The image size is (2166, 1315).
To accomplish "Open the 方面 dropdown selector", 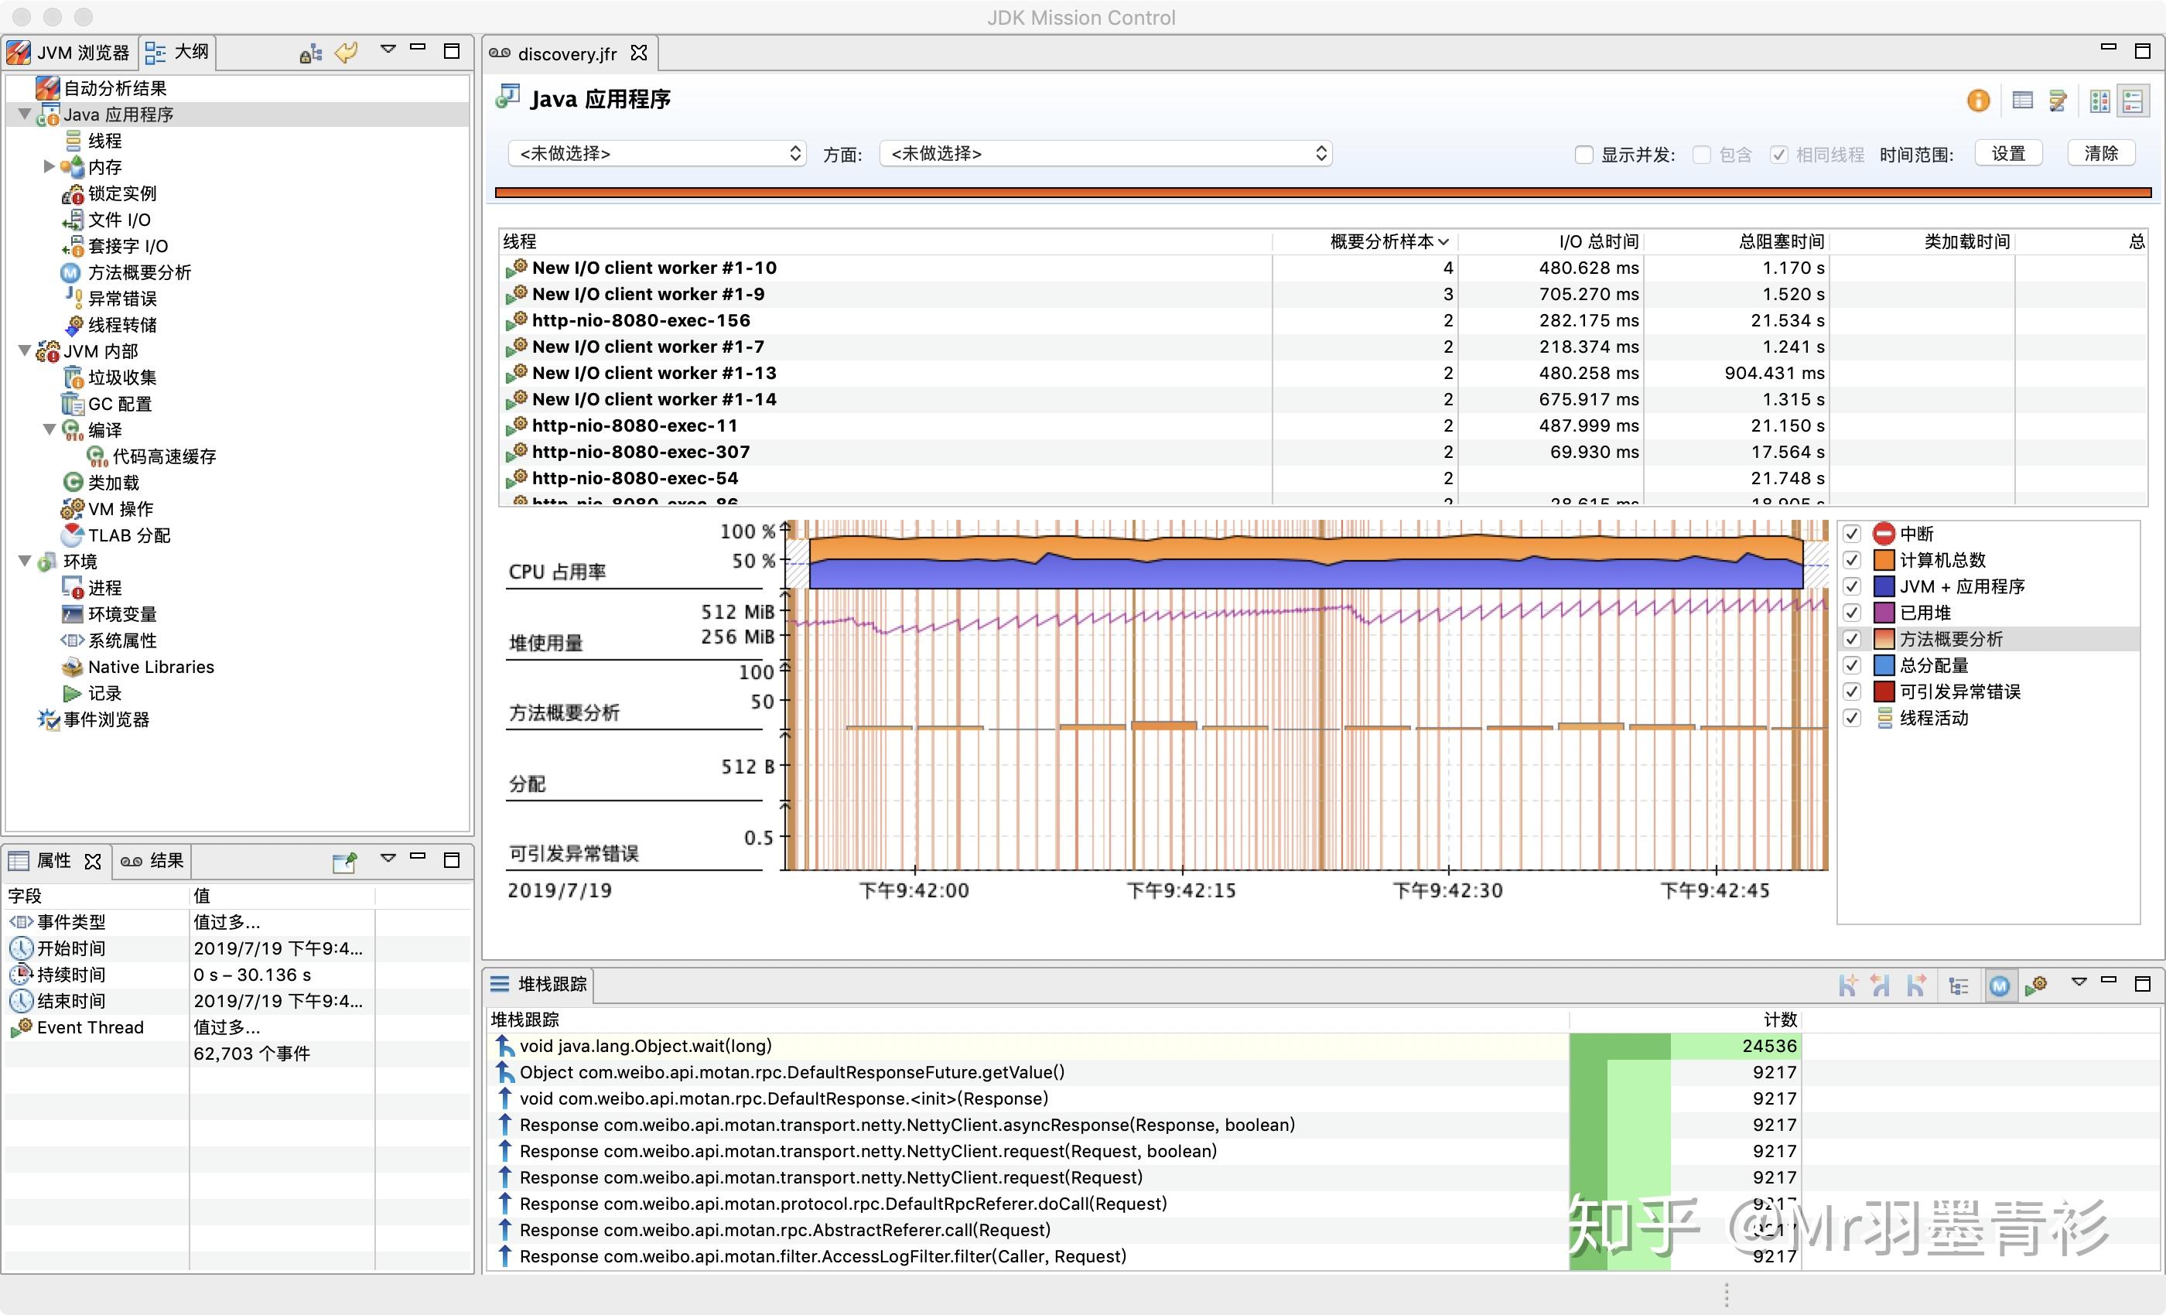I will [x=1106, y=154].
